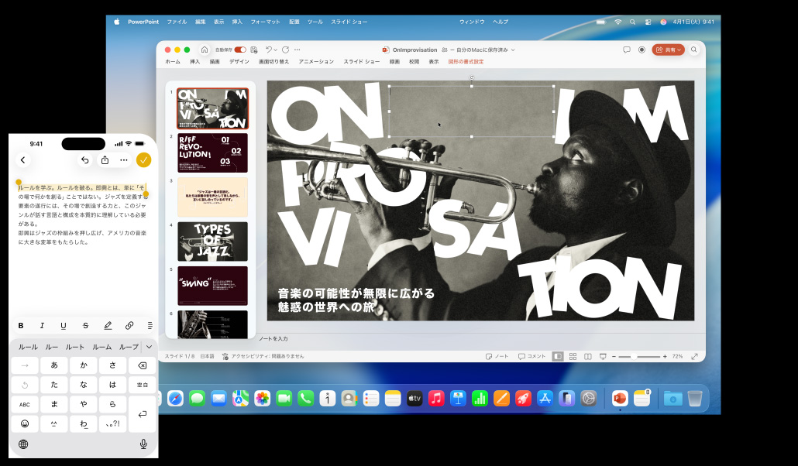Screen dimensions: 798x466
Task: Click the undo arrow in PowerPoint toolbar
Action: point(268,50)
